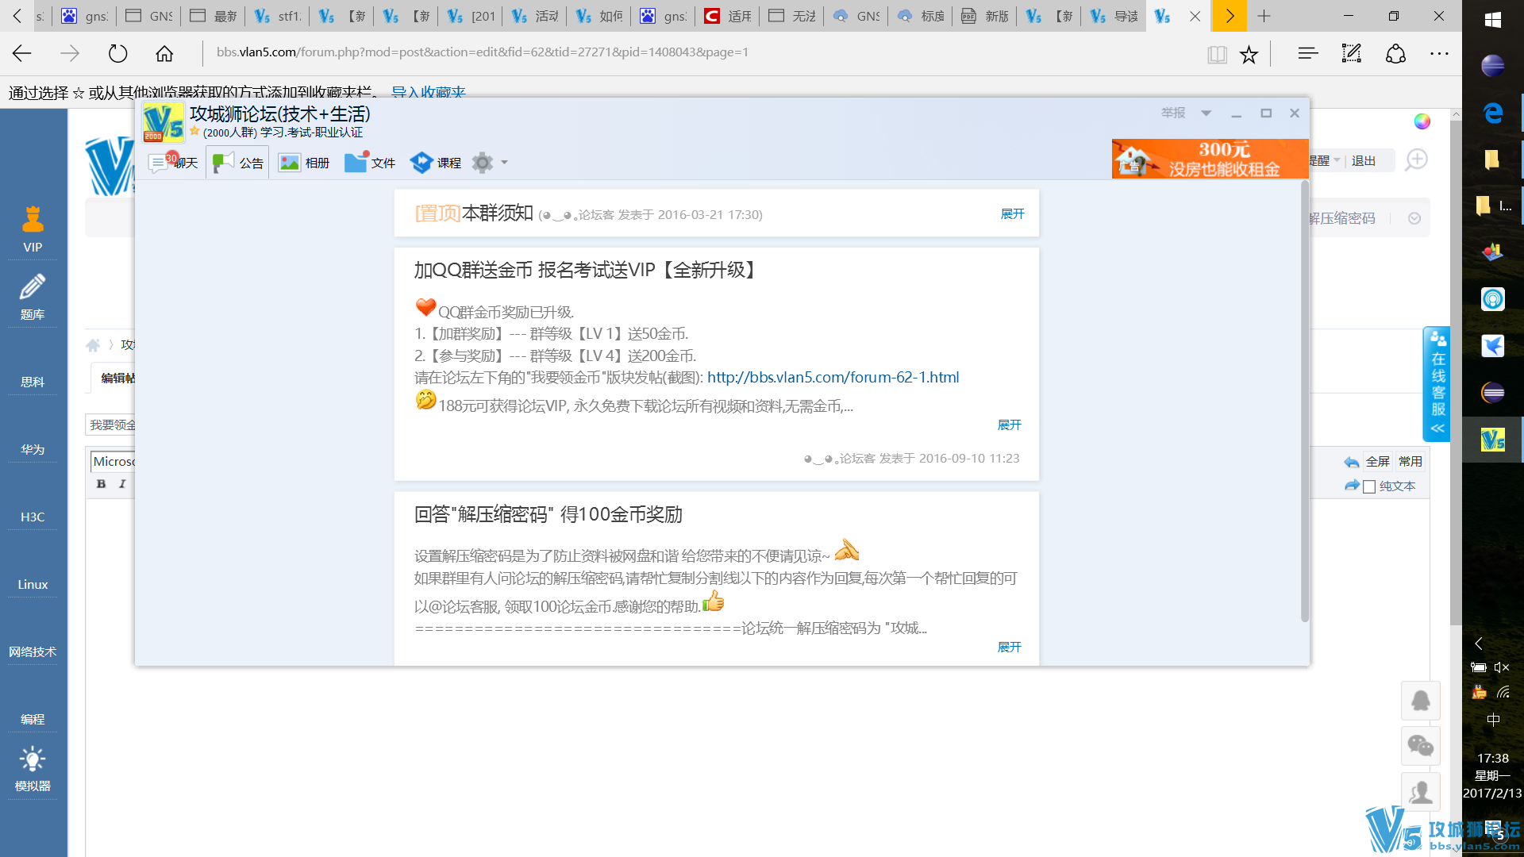Open Linux section in sidebar
Image resolution: width=1524 pixels, height=857 pixels.
pos(33,584)
